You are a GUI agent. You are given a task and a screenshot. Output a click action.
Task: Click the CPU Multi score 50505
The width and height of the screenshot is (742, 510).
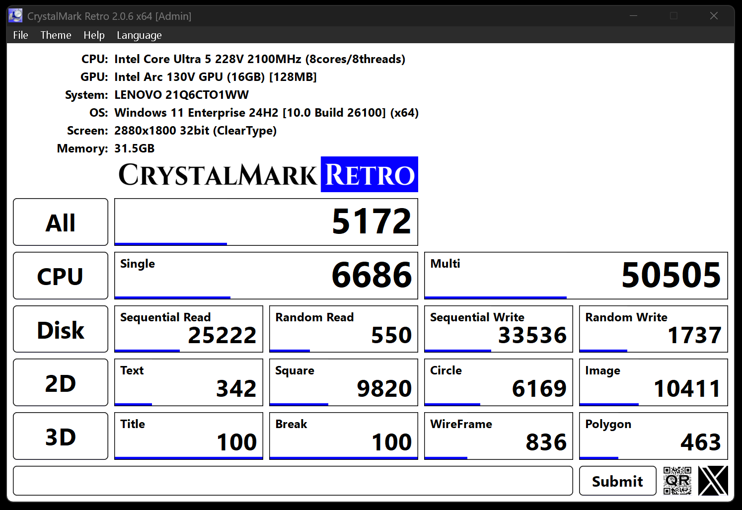[x=576, y=276]
